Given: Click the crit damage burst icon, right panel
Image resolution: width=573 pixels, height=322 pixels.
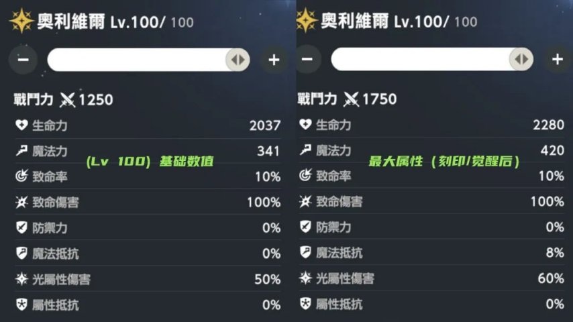Looking at the screenshot, I should [305, 202].
